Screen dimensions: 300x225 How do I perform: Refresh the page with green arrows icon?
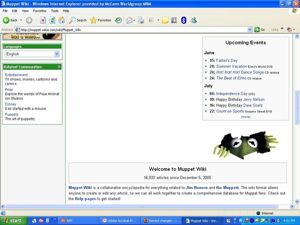[52, 20]
